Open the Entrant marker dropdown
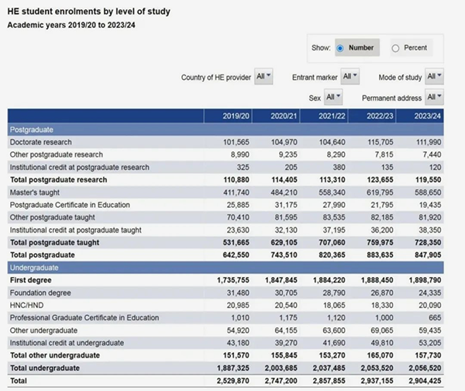The height and width of the screenshot is (391, 465). pos(350,76)
